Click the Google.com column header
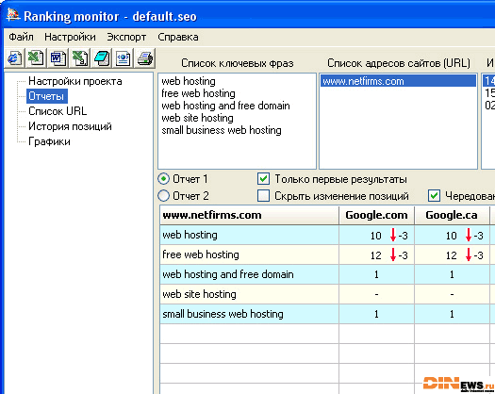495x394 pixels. tap(376, 215)
